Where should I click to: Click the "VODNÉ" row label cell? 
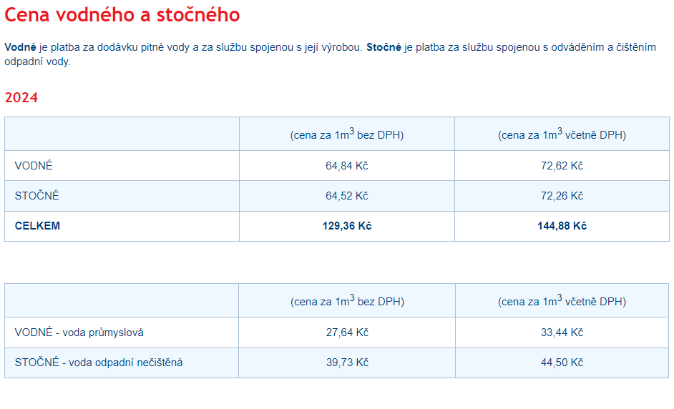[34, 166]
